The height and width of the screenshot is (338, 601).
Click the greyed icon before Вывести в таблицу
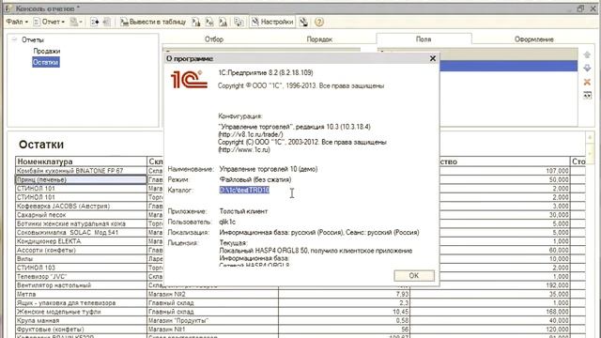coord(107,22)
